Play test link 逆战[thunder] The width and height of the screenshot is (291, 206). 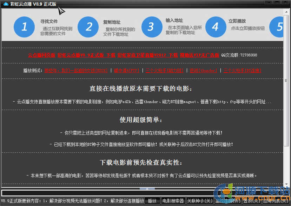pyautogui.click(x=204, y=70)
